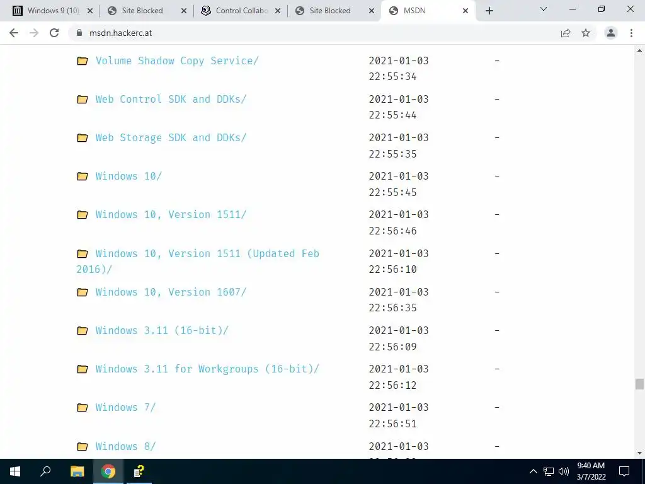Open File Explorer from the taskbar

pos(77,471)
